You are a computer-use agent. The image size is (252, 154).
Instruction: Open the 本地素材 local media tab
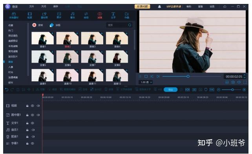(14, 15)
